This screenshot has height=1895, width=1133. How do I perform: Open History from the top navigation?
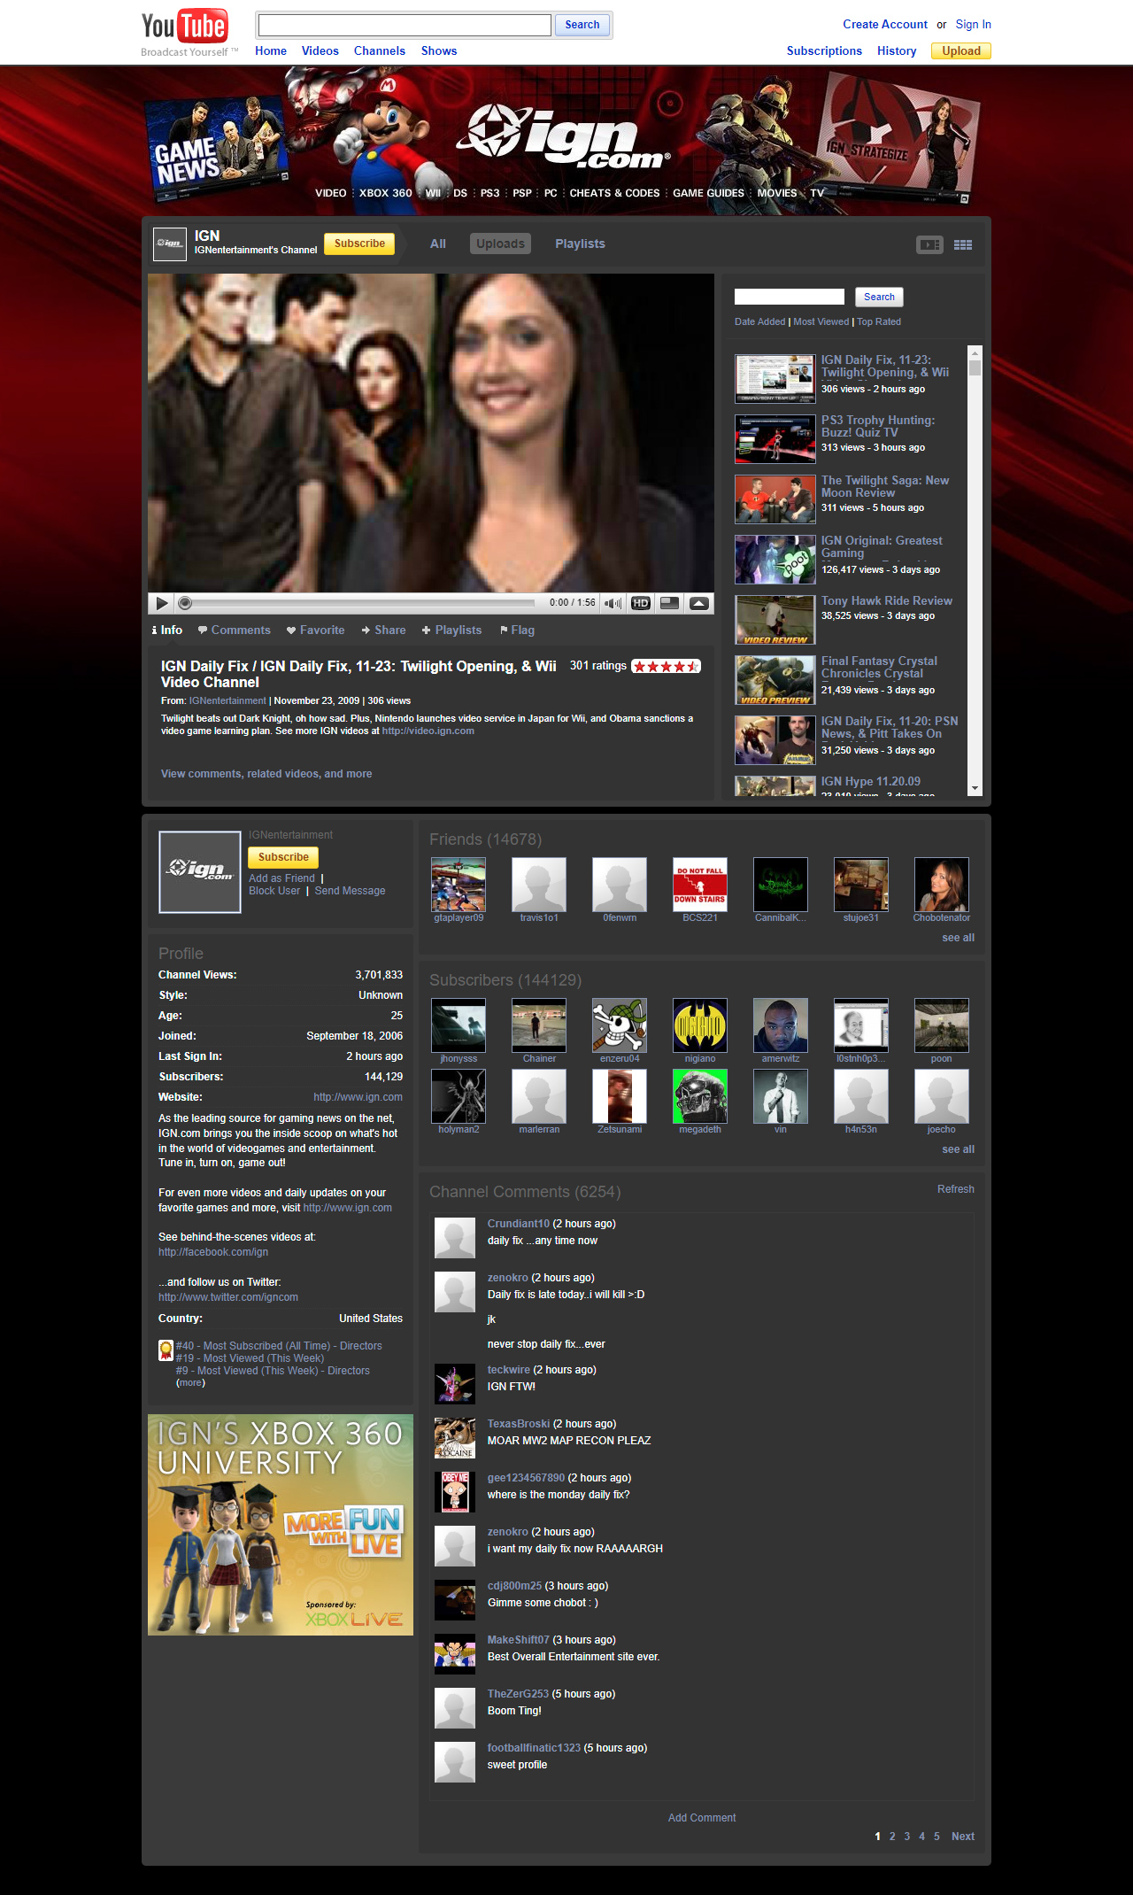coord(897,50)
